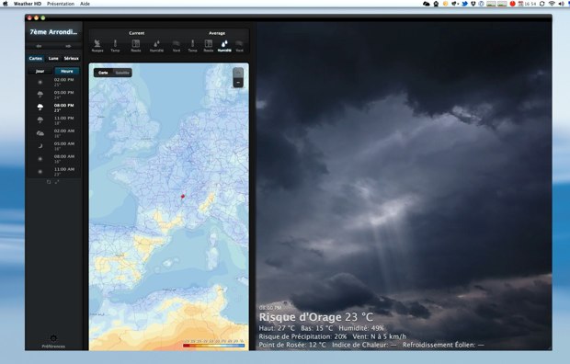Screen dimensions: 570x364
Task: Switch forecast list to Heure view
Action: [67, 72]
